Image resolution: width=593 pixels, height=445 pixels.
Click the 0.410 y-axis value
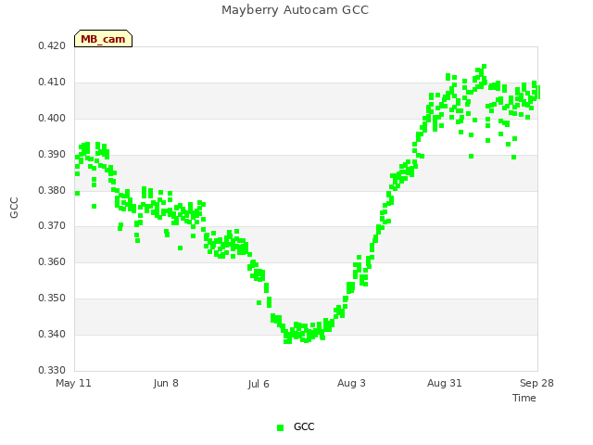52,83
